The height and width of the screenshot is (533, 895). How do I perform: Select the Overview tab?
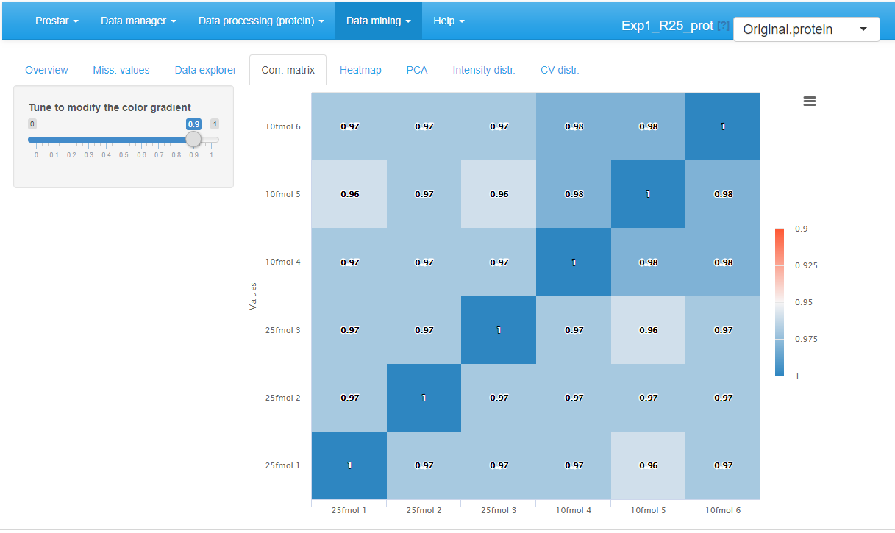coord(46,69)
